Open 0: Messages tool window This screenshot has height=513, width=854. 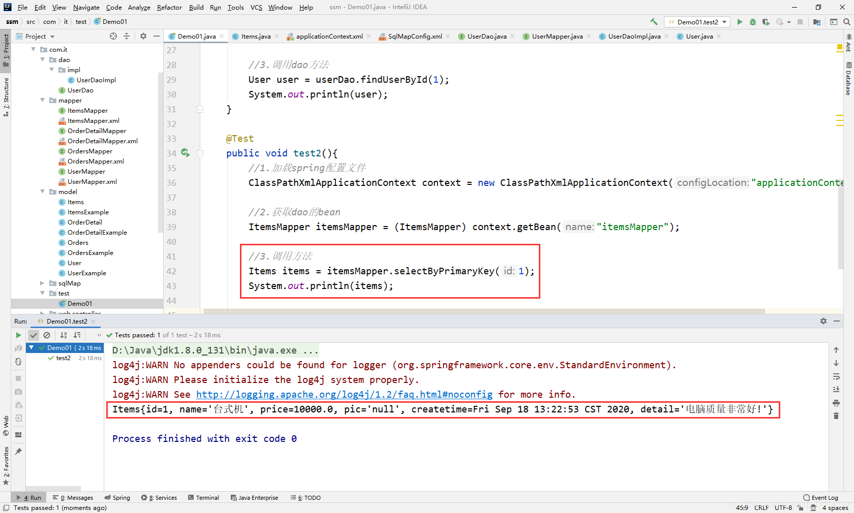(73, 498)
